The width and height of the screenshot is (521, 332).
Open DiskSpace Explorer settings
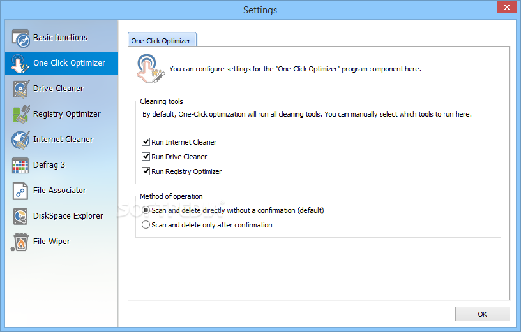click(61, 216)
